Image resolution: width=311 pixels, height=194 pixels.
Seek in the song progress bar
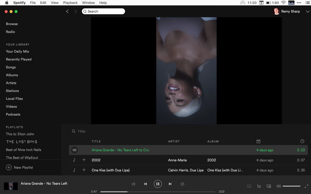pyautogui.click(x=158, y=192)
